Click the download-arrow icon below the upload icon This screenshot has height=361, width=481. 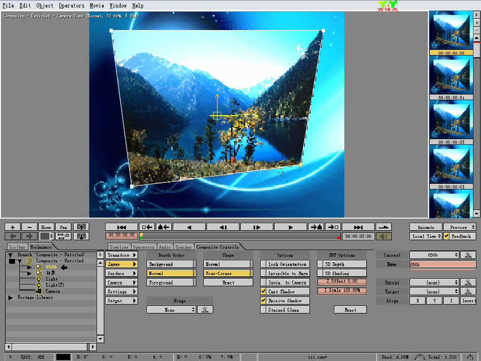(81, 236)
